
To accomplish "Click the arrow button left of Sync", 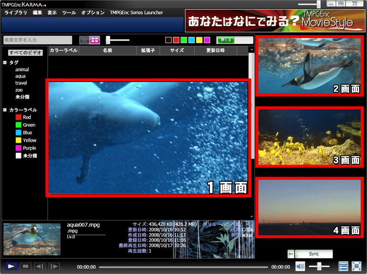I will coord(291,254).
